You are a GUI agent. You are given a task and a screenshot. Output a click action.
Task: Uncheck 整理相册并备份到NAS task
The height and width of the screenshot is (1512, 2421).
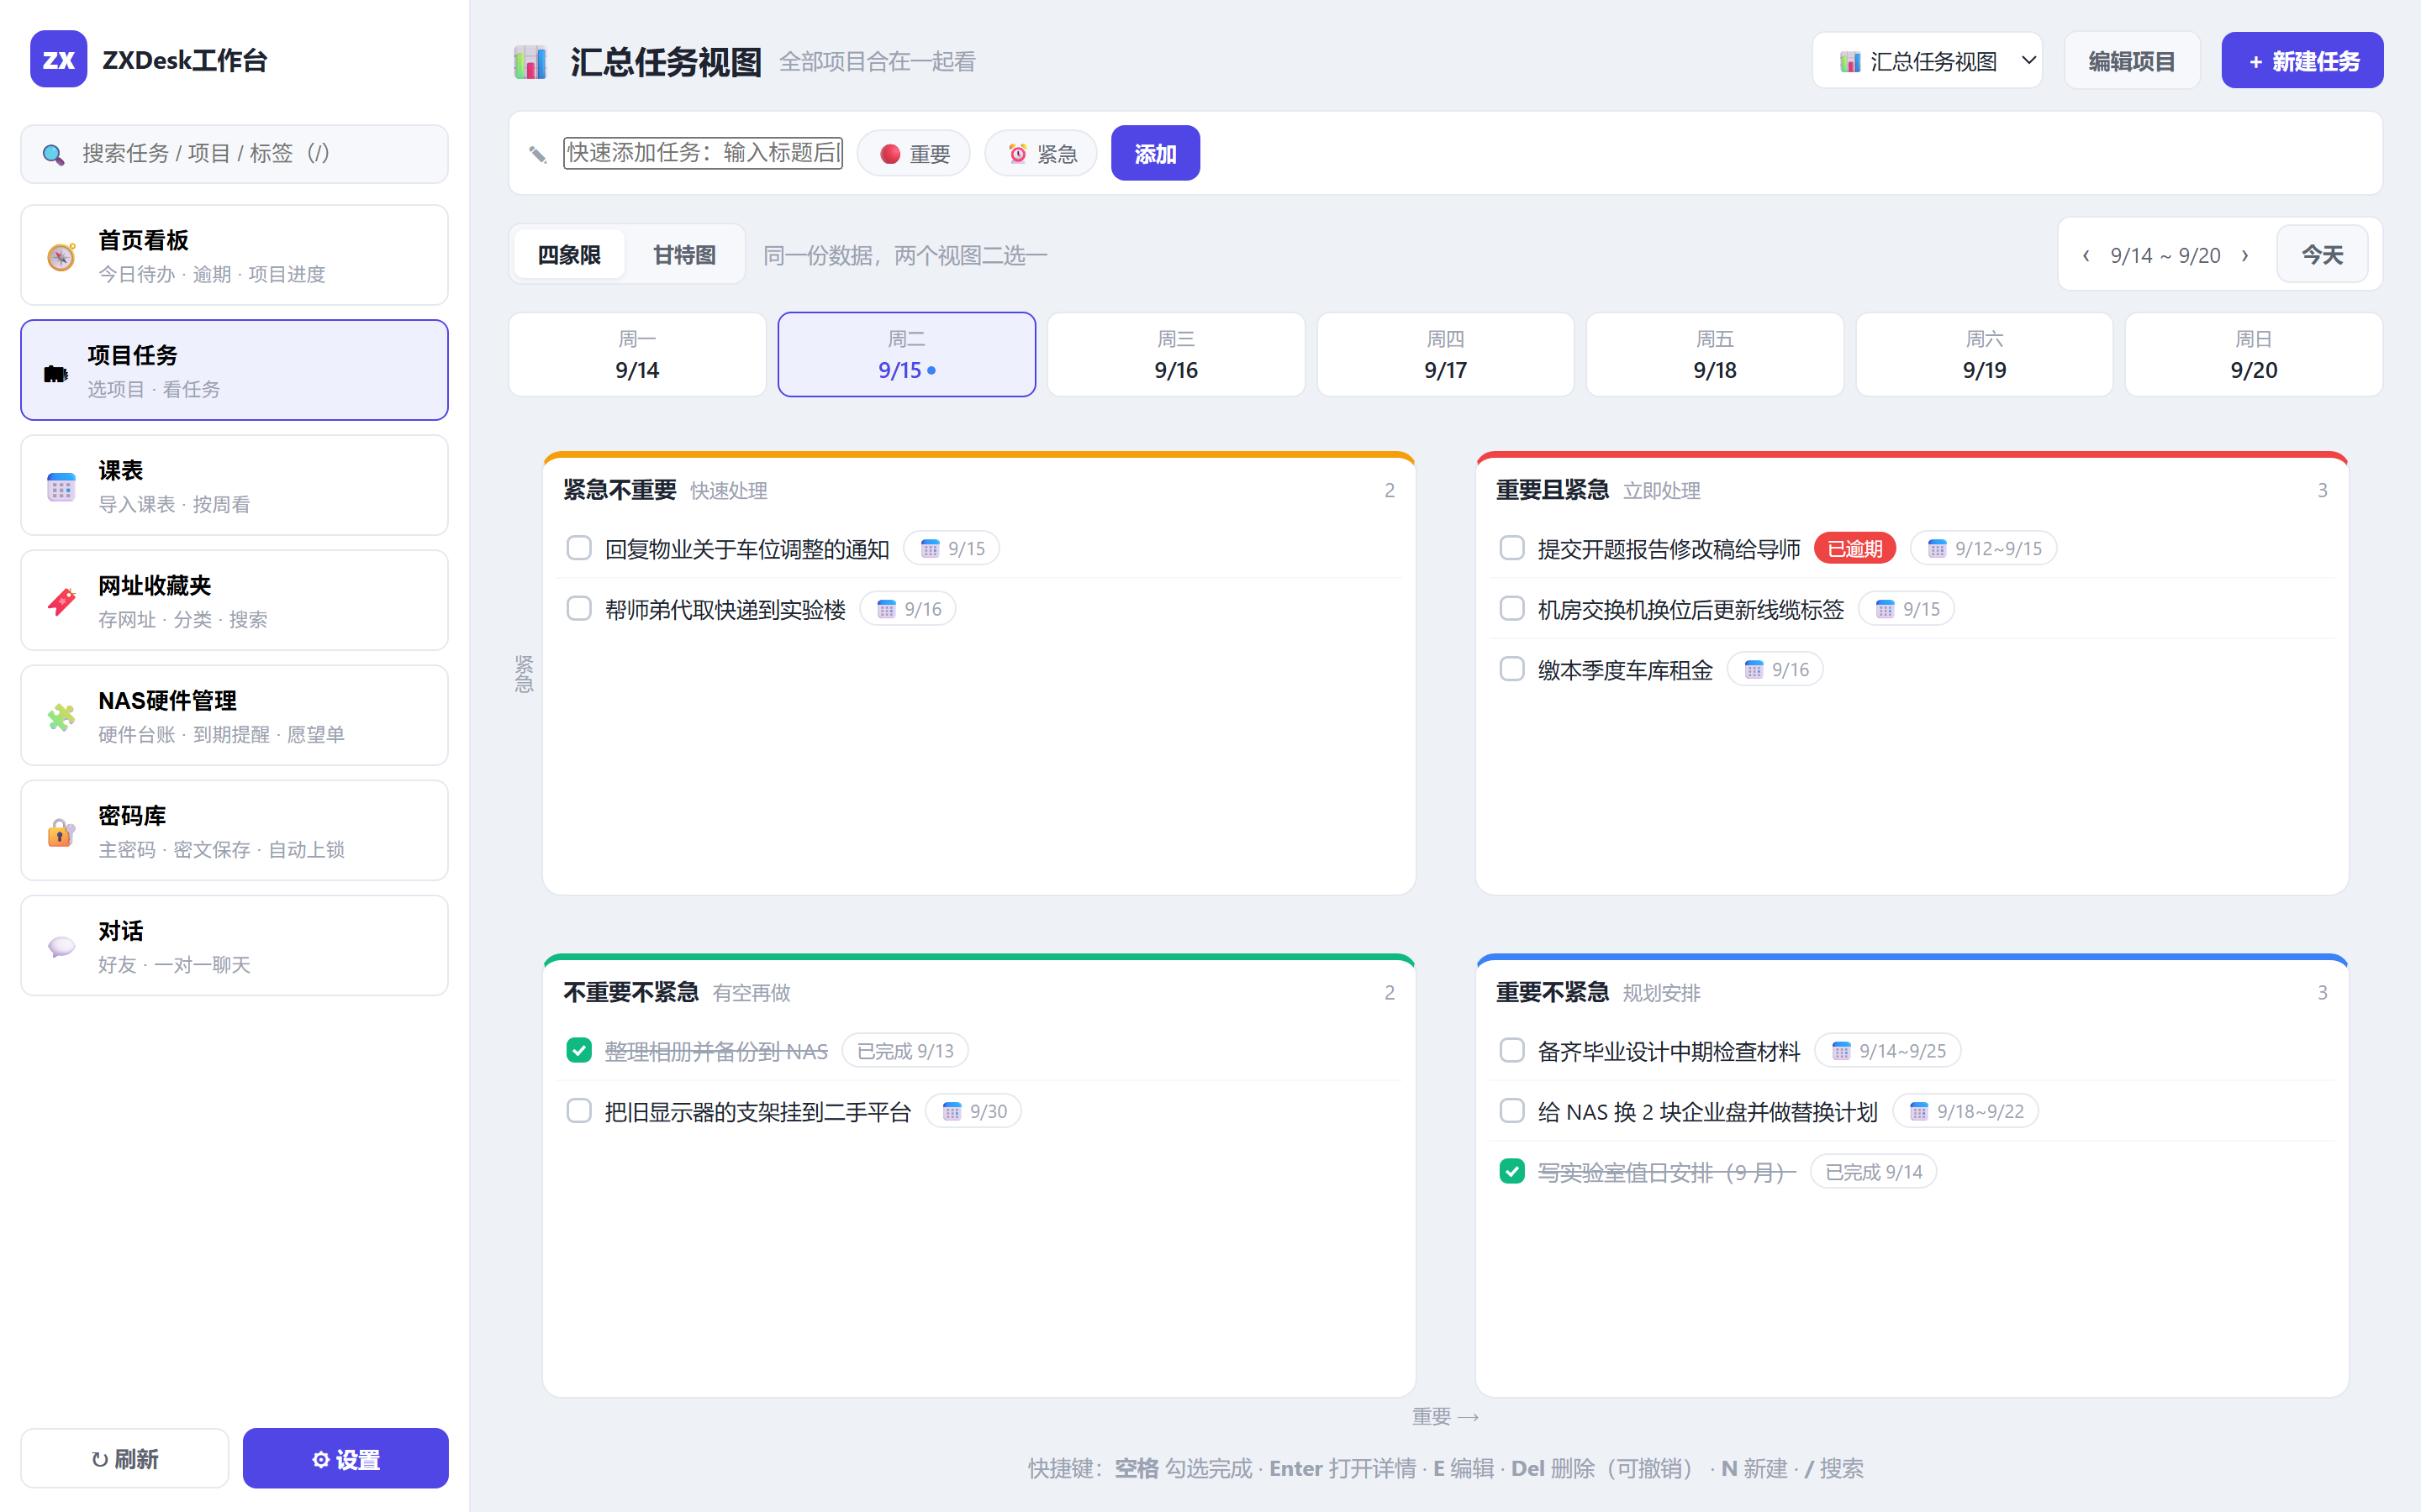coord(579,1050)
